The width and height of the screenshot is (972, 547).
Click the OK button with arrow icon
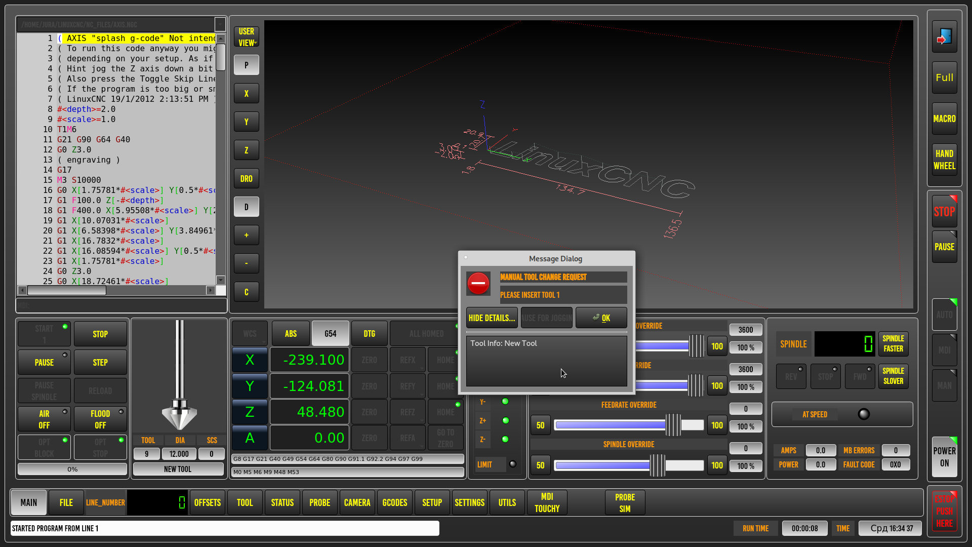[601, 318]
